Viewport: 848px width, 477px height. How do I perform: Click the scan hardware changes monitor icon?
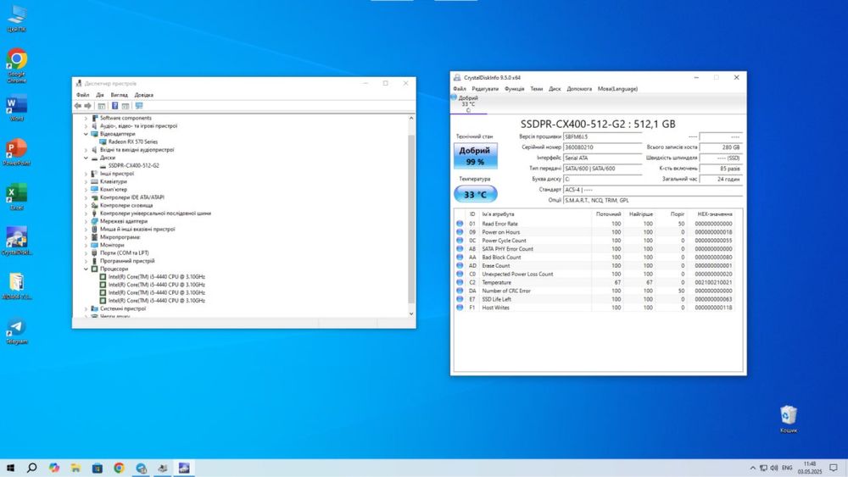click(x=139, y=106)
